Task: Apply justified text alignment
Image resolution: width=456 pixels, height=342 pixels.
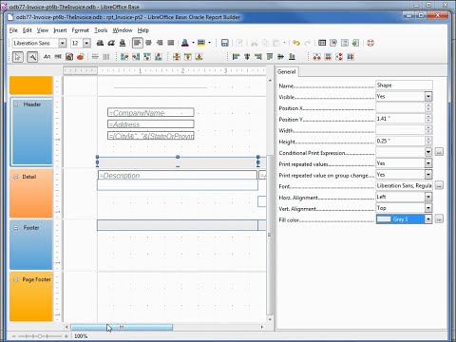Action: tap(171, 43)
